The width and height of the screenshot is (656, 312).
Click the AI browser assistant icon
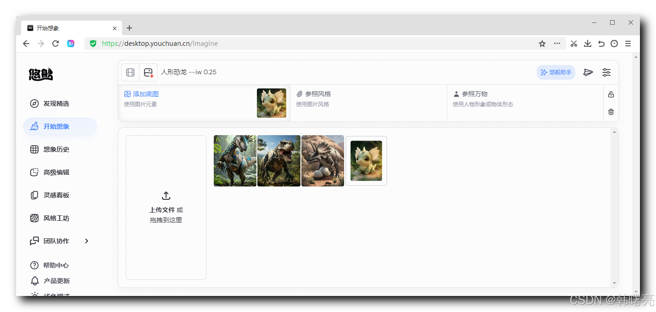71,44
